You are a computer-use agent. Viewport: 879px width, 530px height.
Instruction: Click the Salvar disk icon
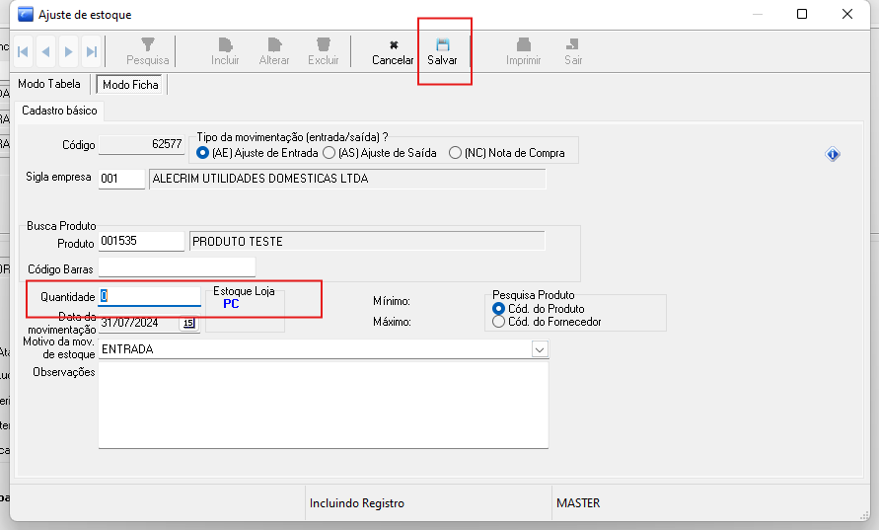coord(443,44)
